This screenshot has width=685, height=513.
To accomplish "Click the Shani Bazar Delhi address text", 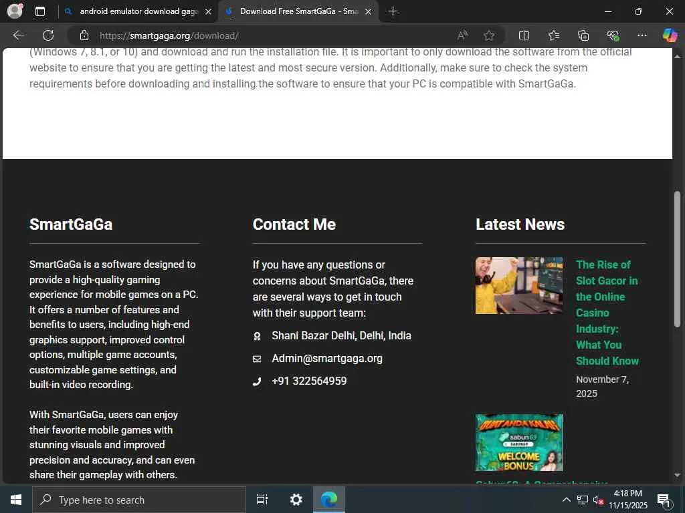I will [341, 335].
